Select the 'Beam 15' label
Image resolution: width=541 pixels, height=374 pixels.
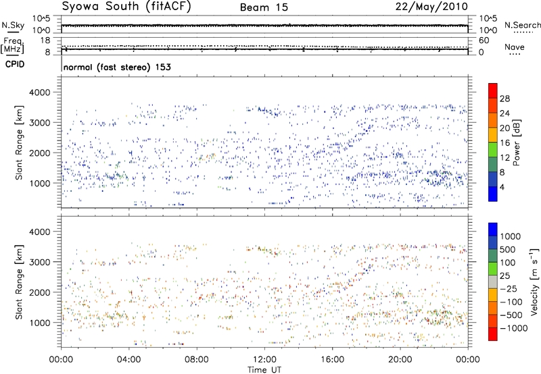pyautogui.click(x=264, y=7)
